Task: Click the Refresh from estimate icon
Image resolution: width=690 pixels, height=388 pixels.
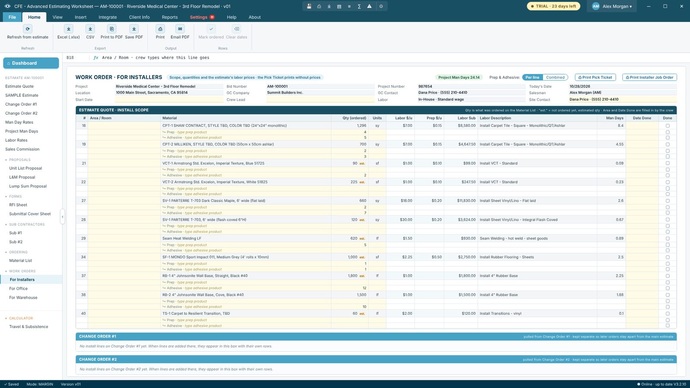Action: click(28, 29)
